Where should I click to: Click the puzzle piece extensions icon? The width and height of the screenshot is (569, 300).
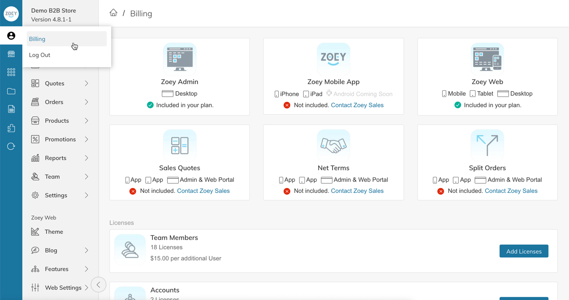(11, 128)
